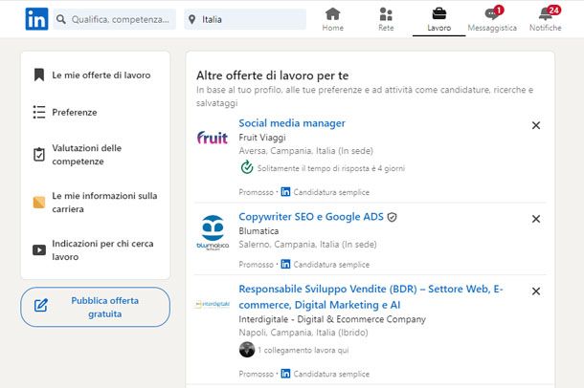Click the pencil edit icon in publish button
The image size is (584, 388).
pos(41,305)
